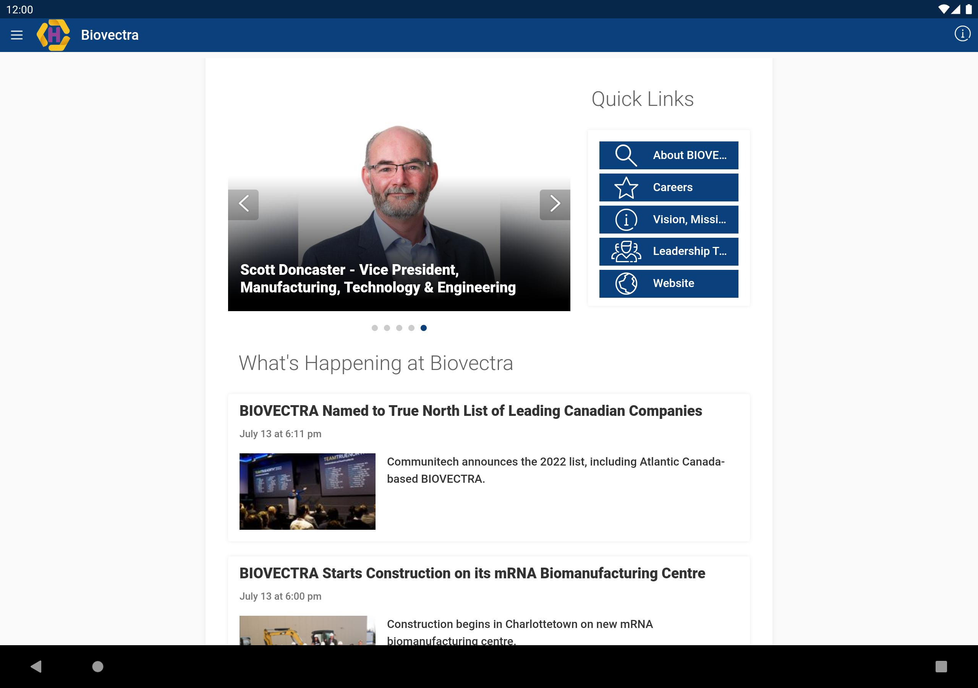Jump to the second carousel slide dot
Viewport: 978px width, 688px height.
coord(387,328)
